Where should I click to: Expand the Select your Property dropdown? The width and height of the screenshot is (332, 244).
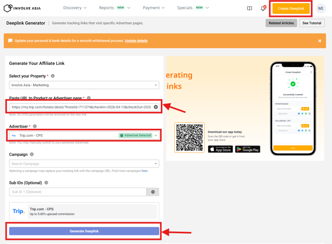click(x=84, y=85)
